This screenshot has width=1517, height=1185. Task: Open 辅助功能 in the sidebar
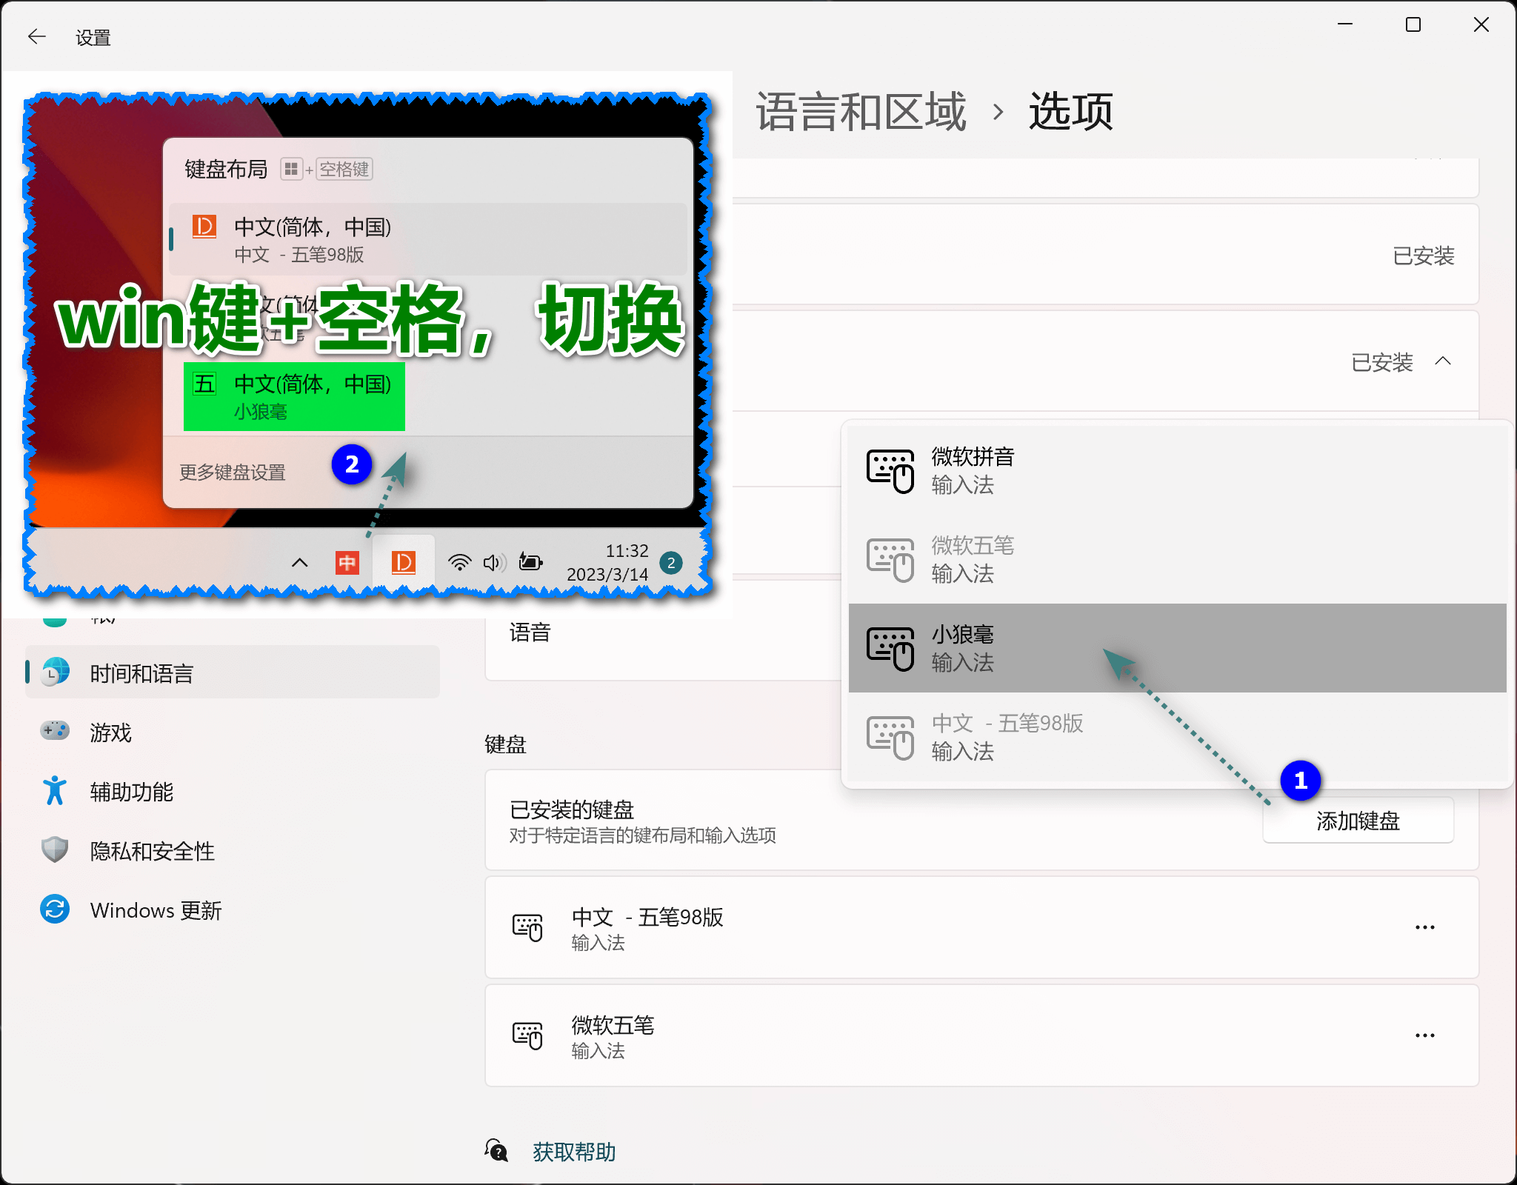233,791
